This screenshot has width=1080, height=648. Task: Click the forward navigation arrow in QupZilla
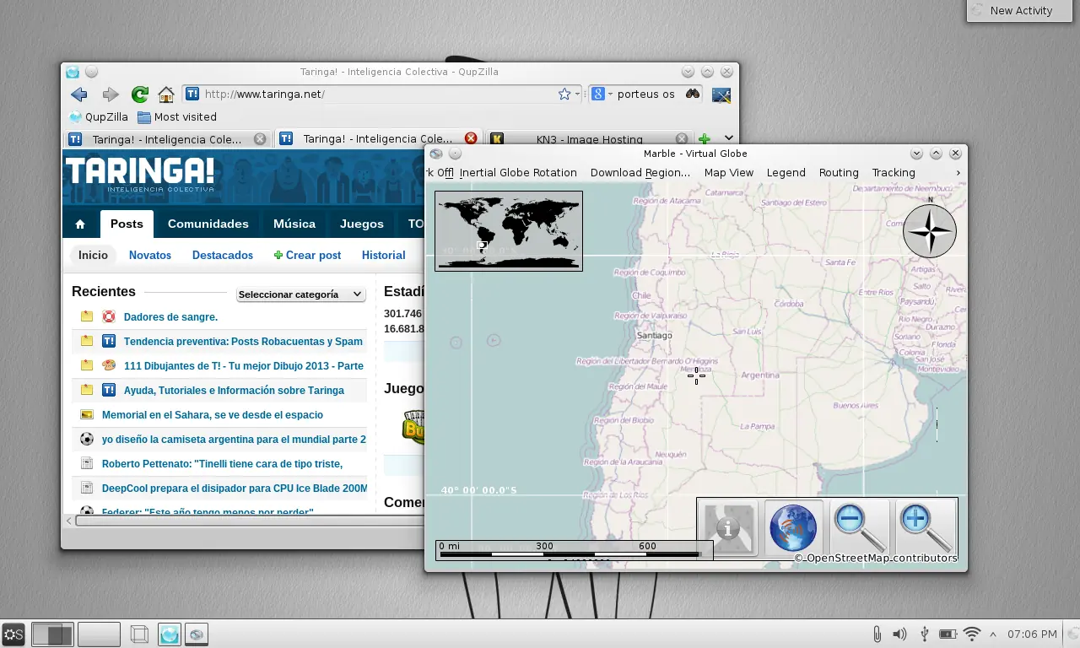point(111,94)
